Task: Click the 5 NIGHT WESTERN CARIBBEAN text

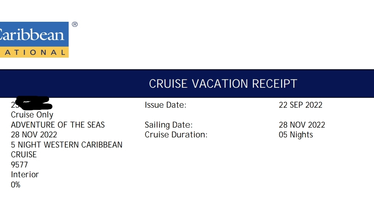Action: click(x=66, y=145)
